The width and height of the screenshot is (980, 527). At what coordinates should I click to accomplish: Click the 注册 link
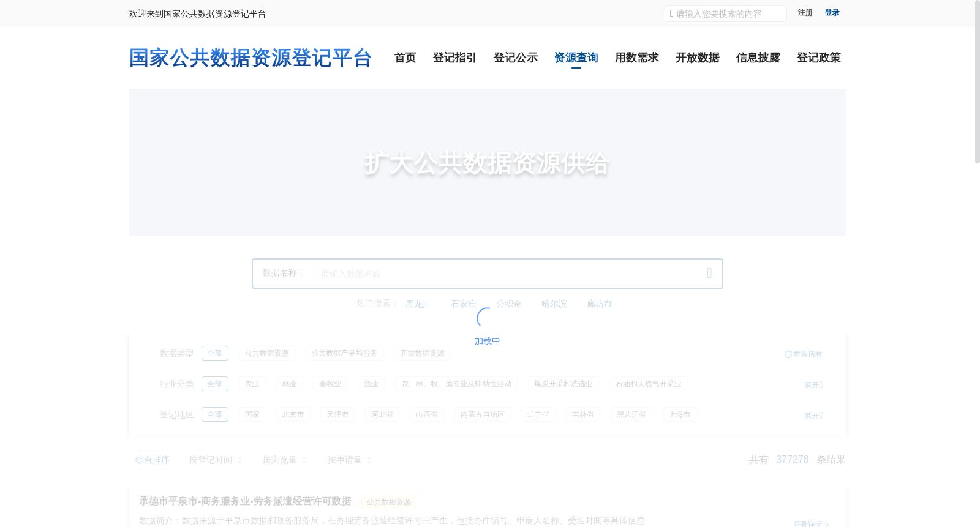tap(805, 13)
